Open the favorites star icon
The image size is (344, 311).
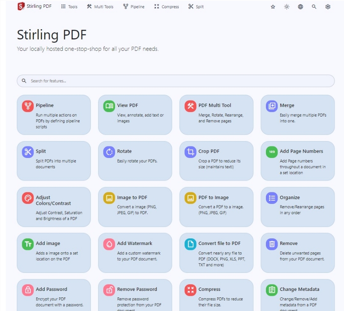(273, 7)
